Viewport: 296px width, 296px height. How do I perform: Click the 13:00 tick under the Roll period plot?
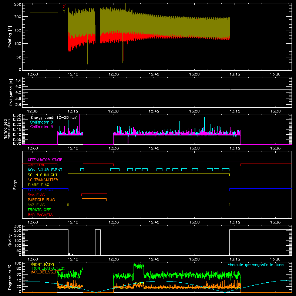tap(195, 111)
